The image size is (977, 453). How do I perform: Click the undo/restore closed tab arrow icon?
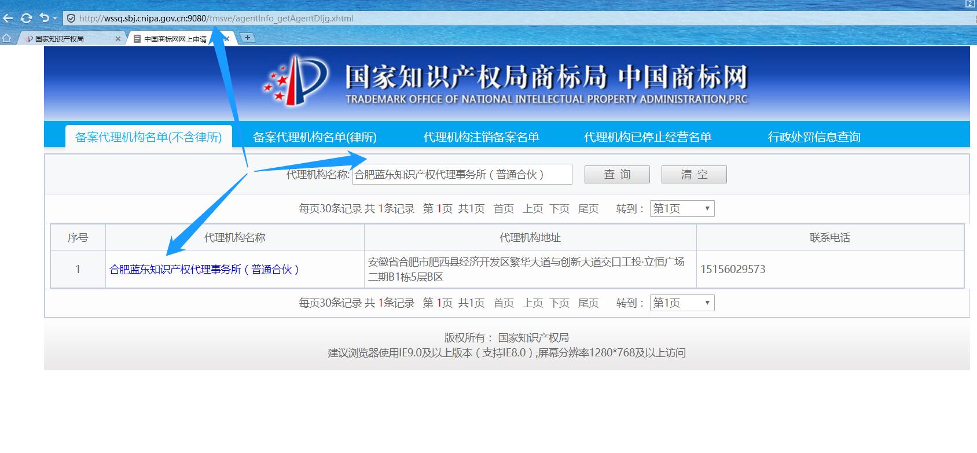click(44, 18)
